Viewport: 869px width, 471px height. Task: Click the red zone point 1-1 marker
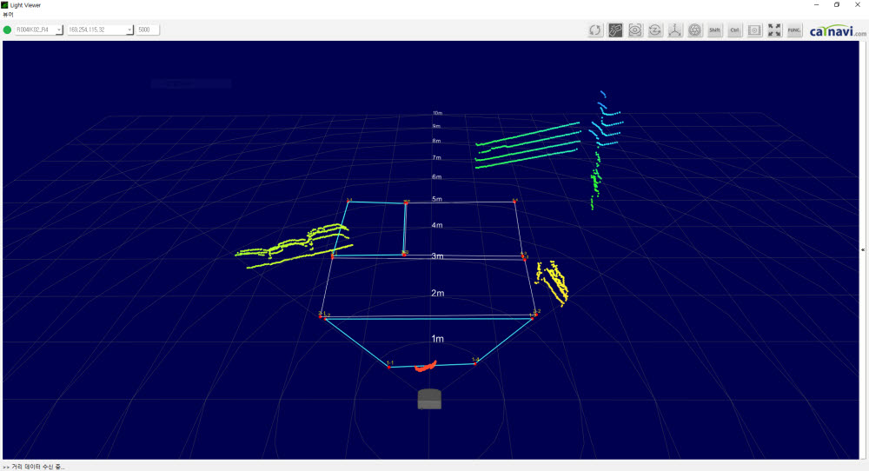(388, 367)
